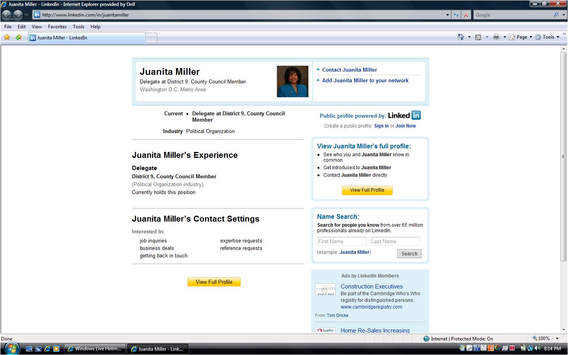Open Favorites Center star icon

7,37
